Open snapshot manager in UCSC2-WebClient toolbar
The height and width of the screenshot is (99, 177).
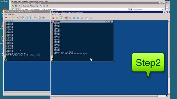[78, 18]
